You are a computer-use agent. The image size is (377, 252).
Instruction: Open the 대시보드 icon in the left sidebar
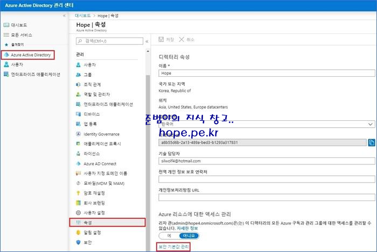(6, 25)
